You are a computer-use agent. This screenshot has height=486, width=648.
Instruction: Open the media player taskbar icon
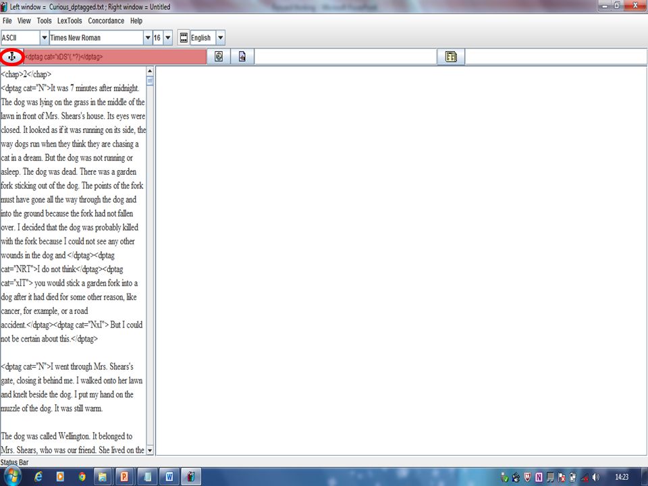tap(60, 477)
